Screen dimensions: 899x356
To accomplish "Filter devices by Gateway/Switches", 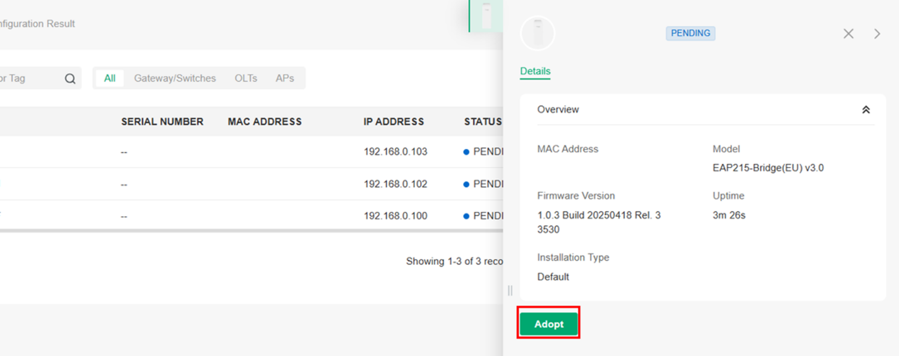I will point(175,78).
